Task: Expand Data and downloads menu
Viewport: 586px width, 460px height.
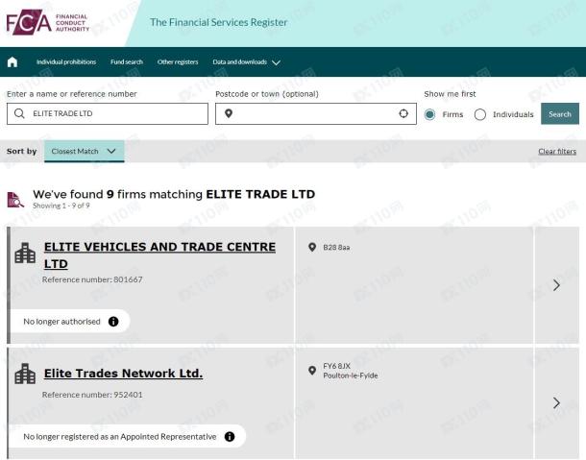Action: pyautogui.click(x=246, y=62)
